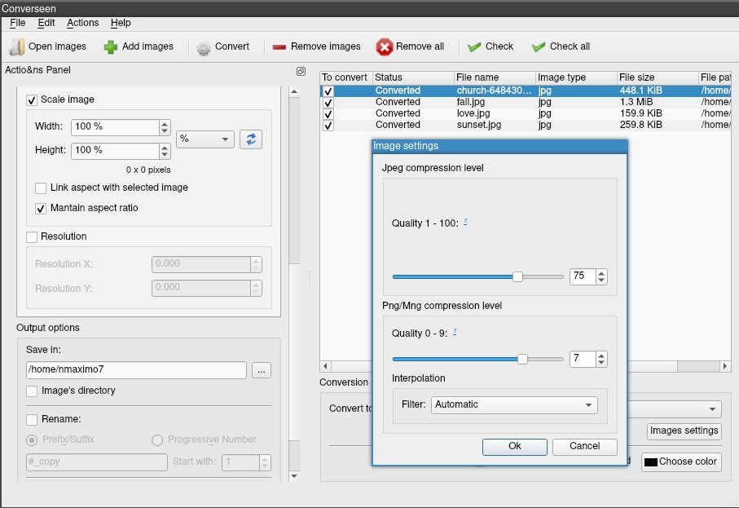Open the Interpolation Filter dropdown
739x508 pixels.
coord(515,404)
